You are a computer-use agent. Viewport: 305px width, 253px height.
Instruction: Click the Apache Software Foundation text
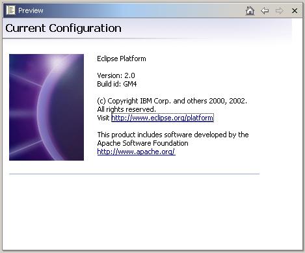point(142,143)
